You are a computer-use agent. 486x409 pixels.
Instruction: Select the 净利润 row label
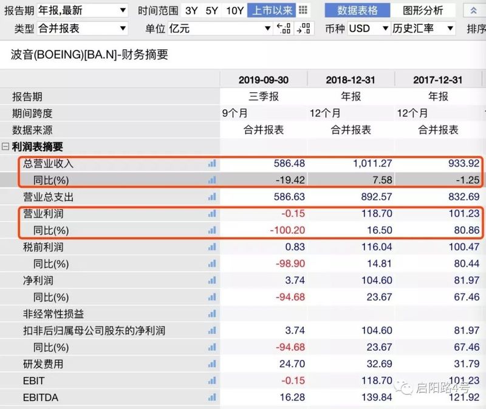[38, 280]
